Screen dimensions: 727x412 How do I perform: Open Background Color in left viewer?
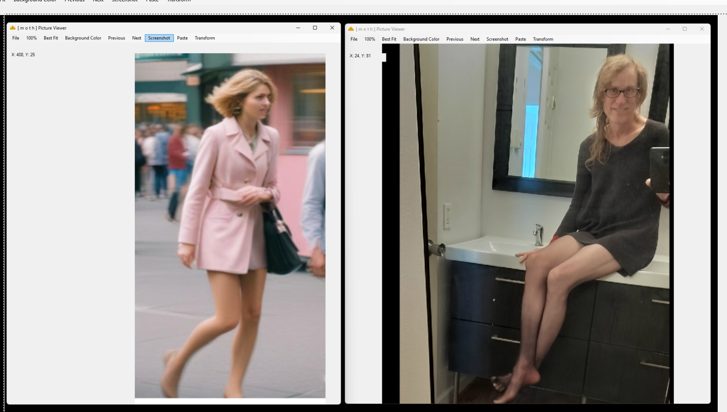coord(83,38)
